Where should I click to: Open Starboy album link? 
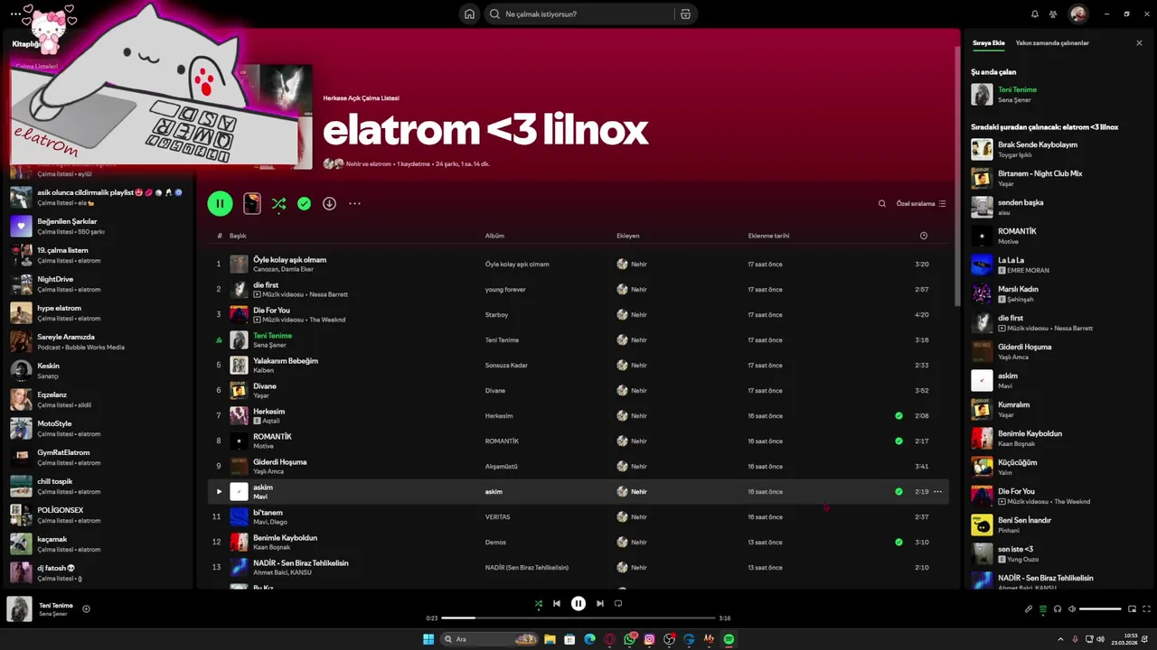(496, 314)
